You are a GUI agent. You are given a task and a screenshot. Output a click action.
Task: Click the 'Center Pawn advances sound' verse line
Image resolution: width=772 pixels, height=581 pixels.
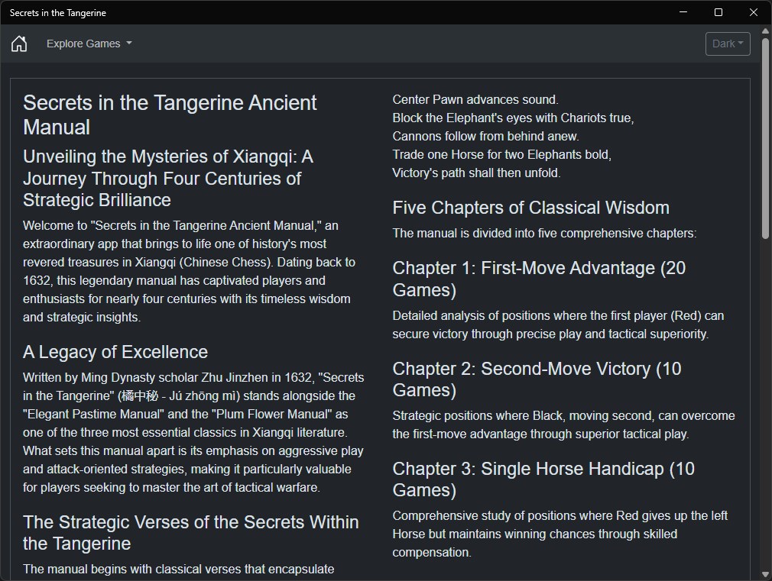(x=475, y=99)
